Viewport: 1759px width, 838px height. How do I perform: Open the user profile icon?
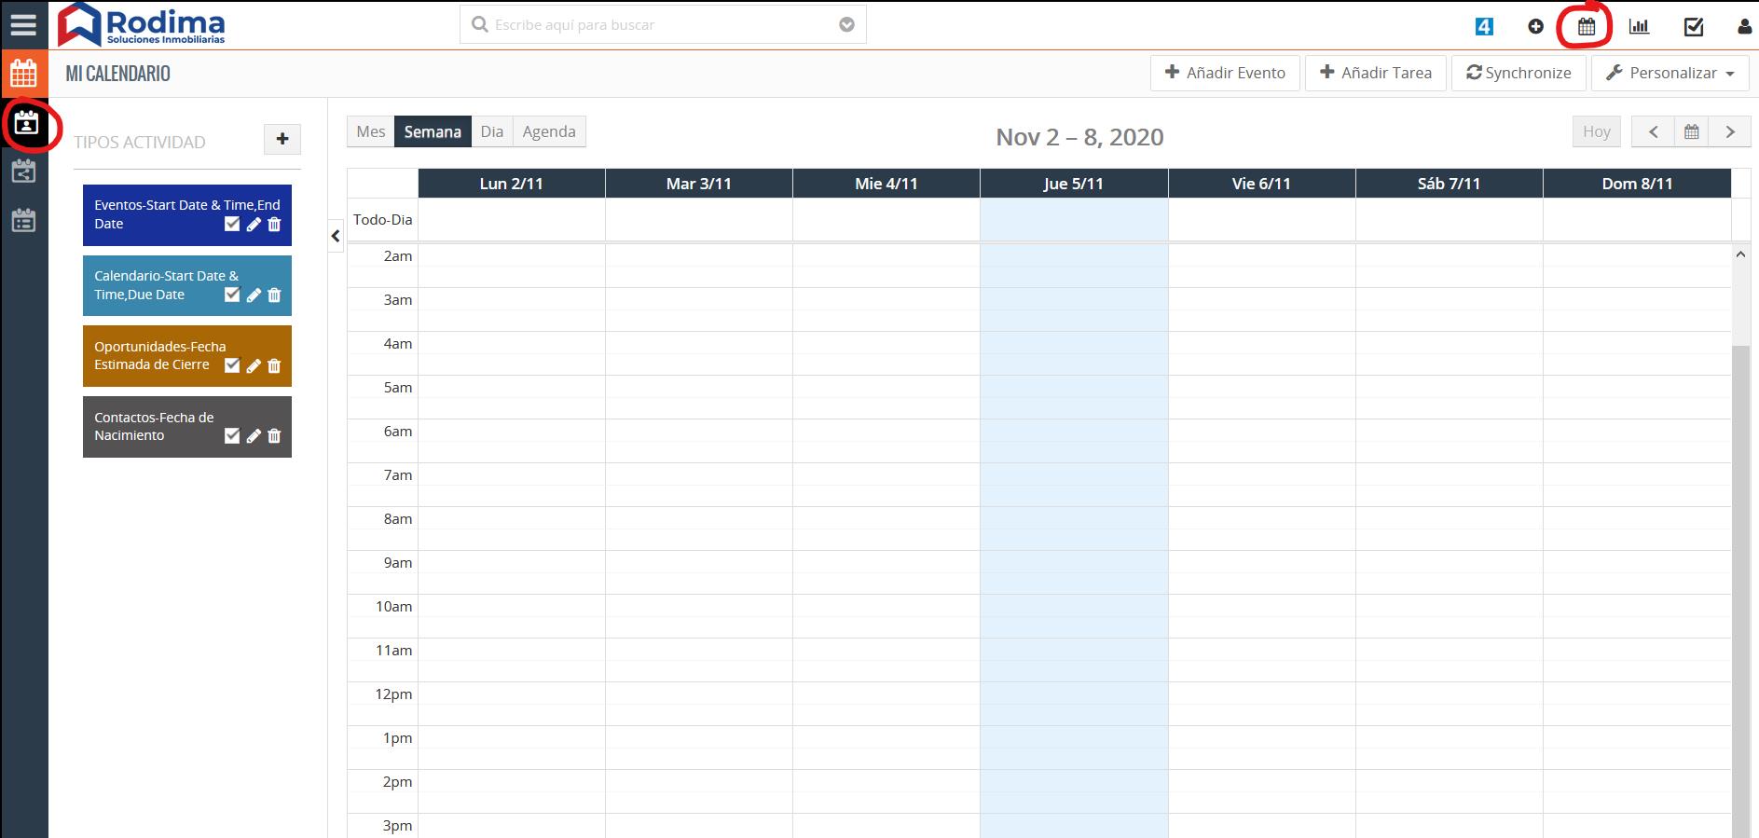click(x=1744, y=27)
